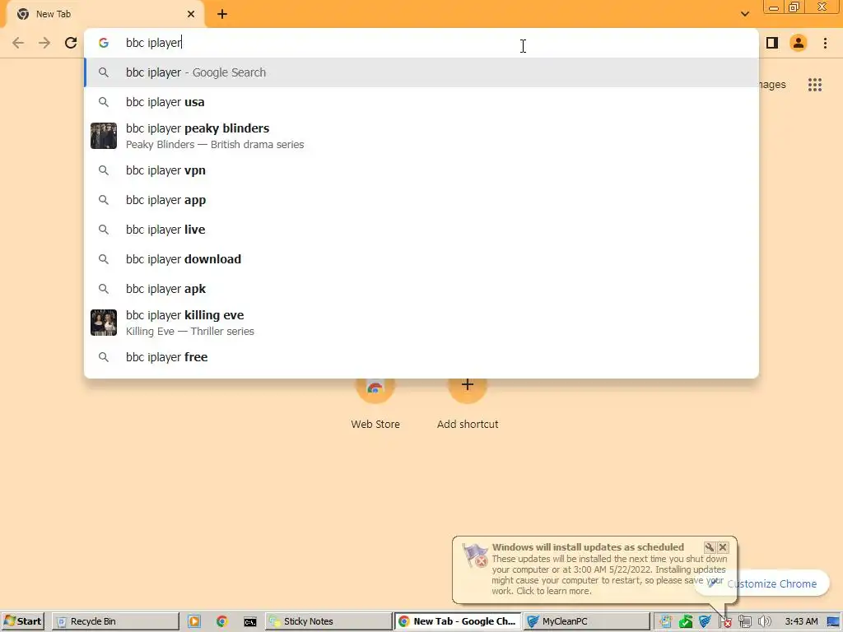The width and height of the screenshot is (843, 632).
Task: Open the Chrome profile avatar
Action: pyautogui.click(x=799, y=43)
